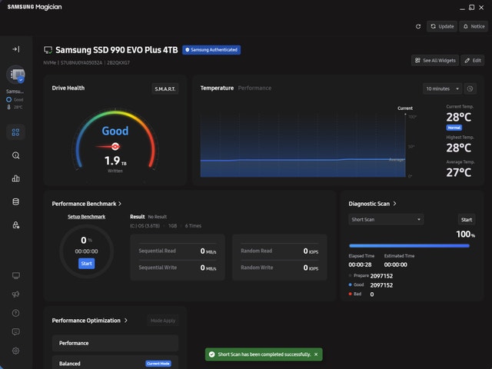492x369 pixels.
Task: Click the refresh icon near Update
Action: point(418,27)
